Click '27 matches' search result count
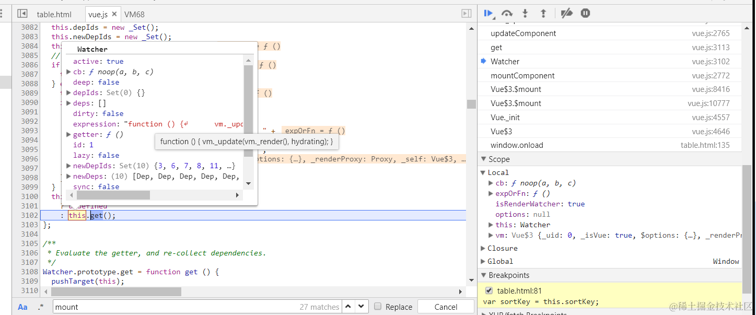 319,307
